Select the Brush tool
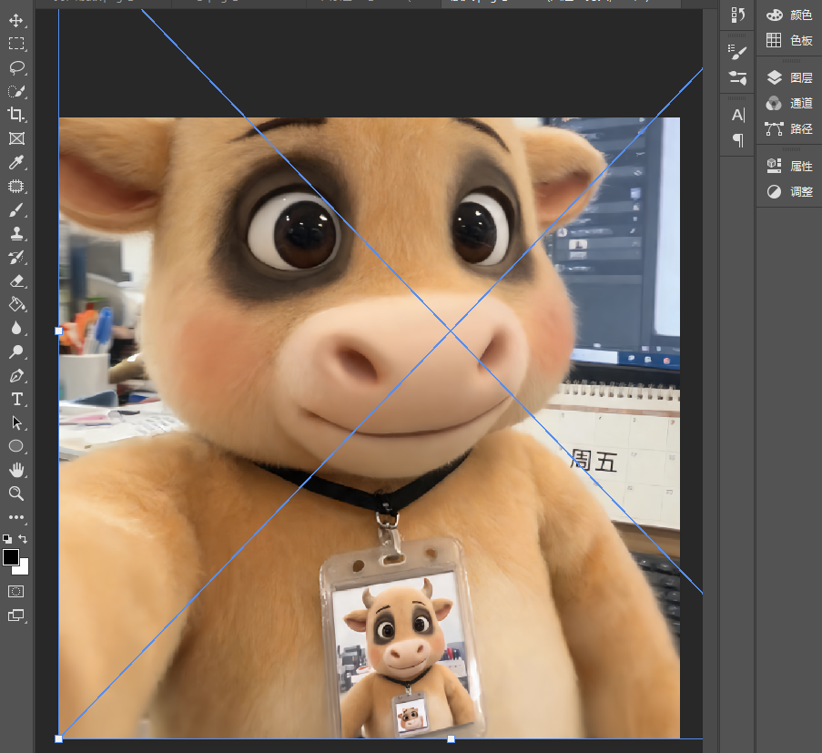 tap(16, 210)
